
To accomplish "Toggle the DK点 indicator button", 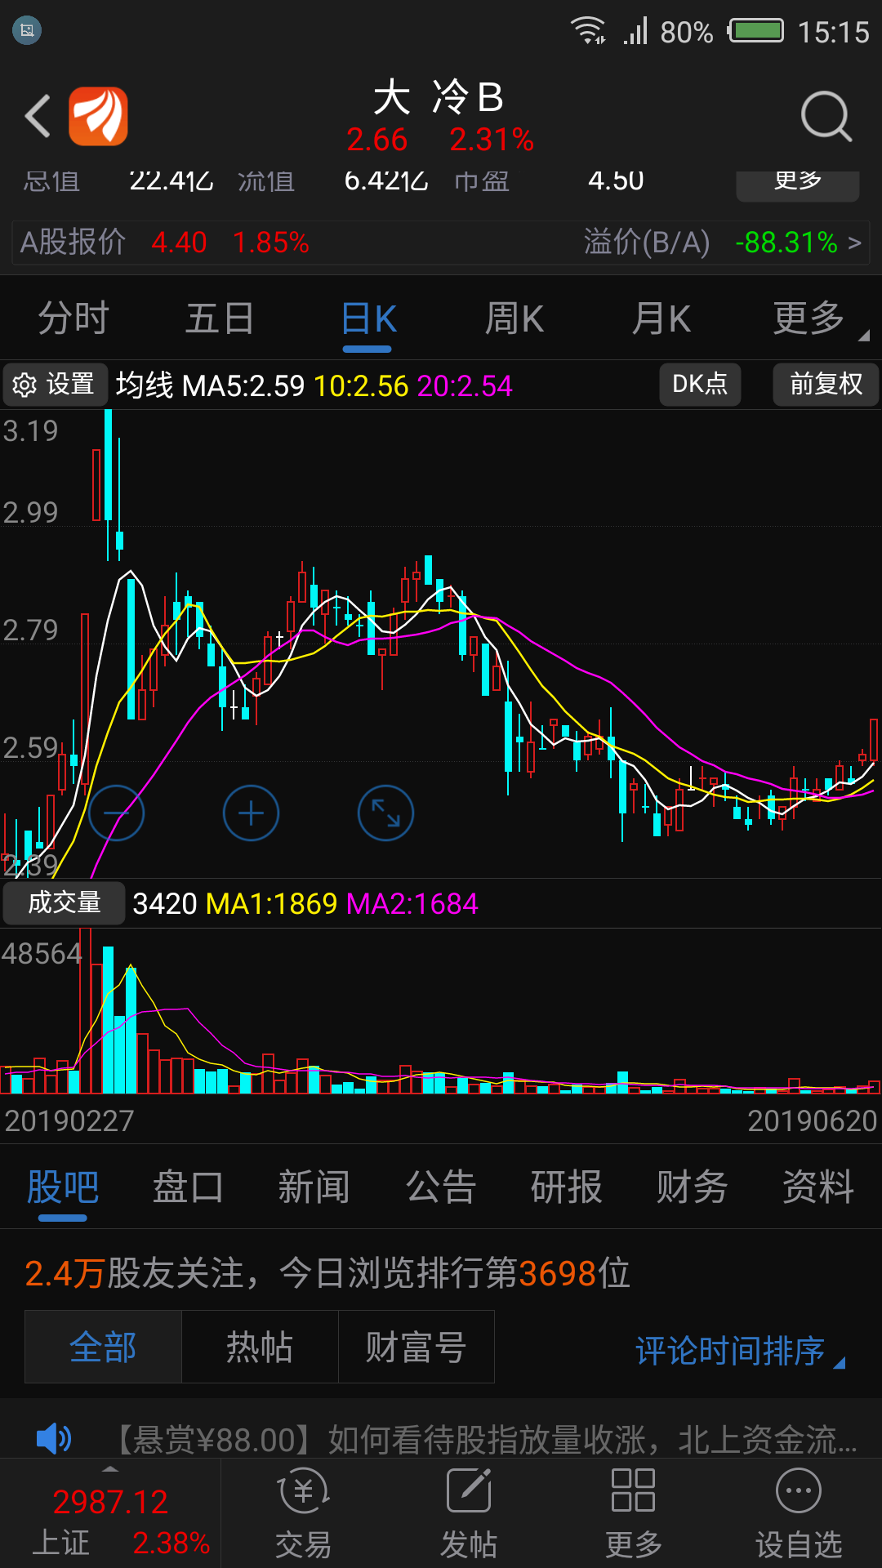I will click(700, 384).
